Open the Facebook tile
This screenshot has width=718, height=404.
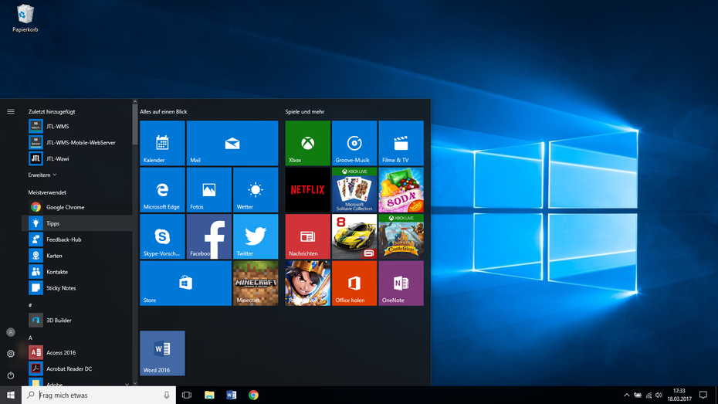tap(208, 236)
